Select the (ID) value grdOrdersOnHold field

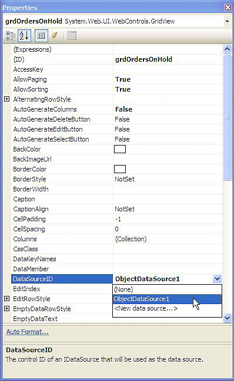(x=168, y=59)
